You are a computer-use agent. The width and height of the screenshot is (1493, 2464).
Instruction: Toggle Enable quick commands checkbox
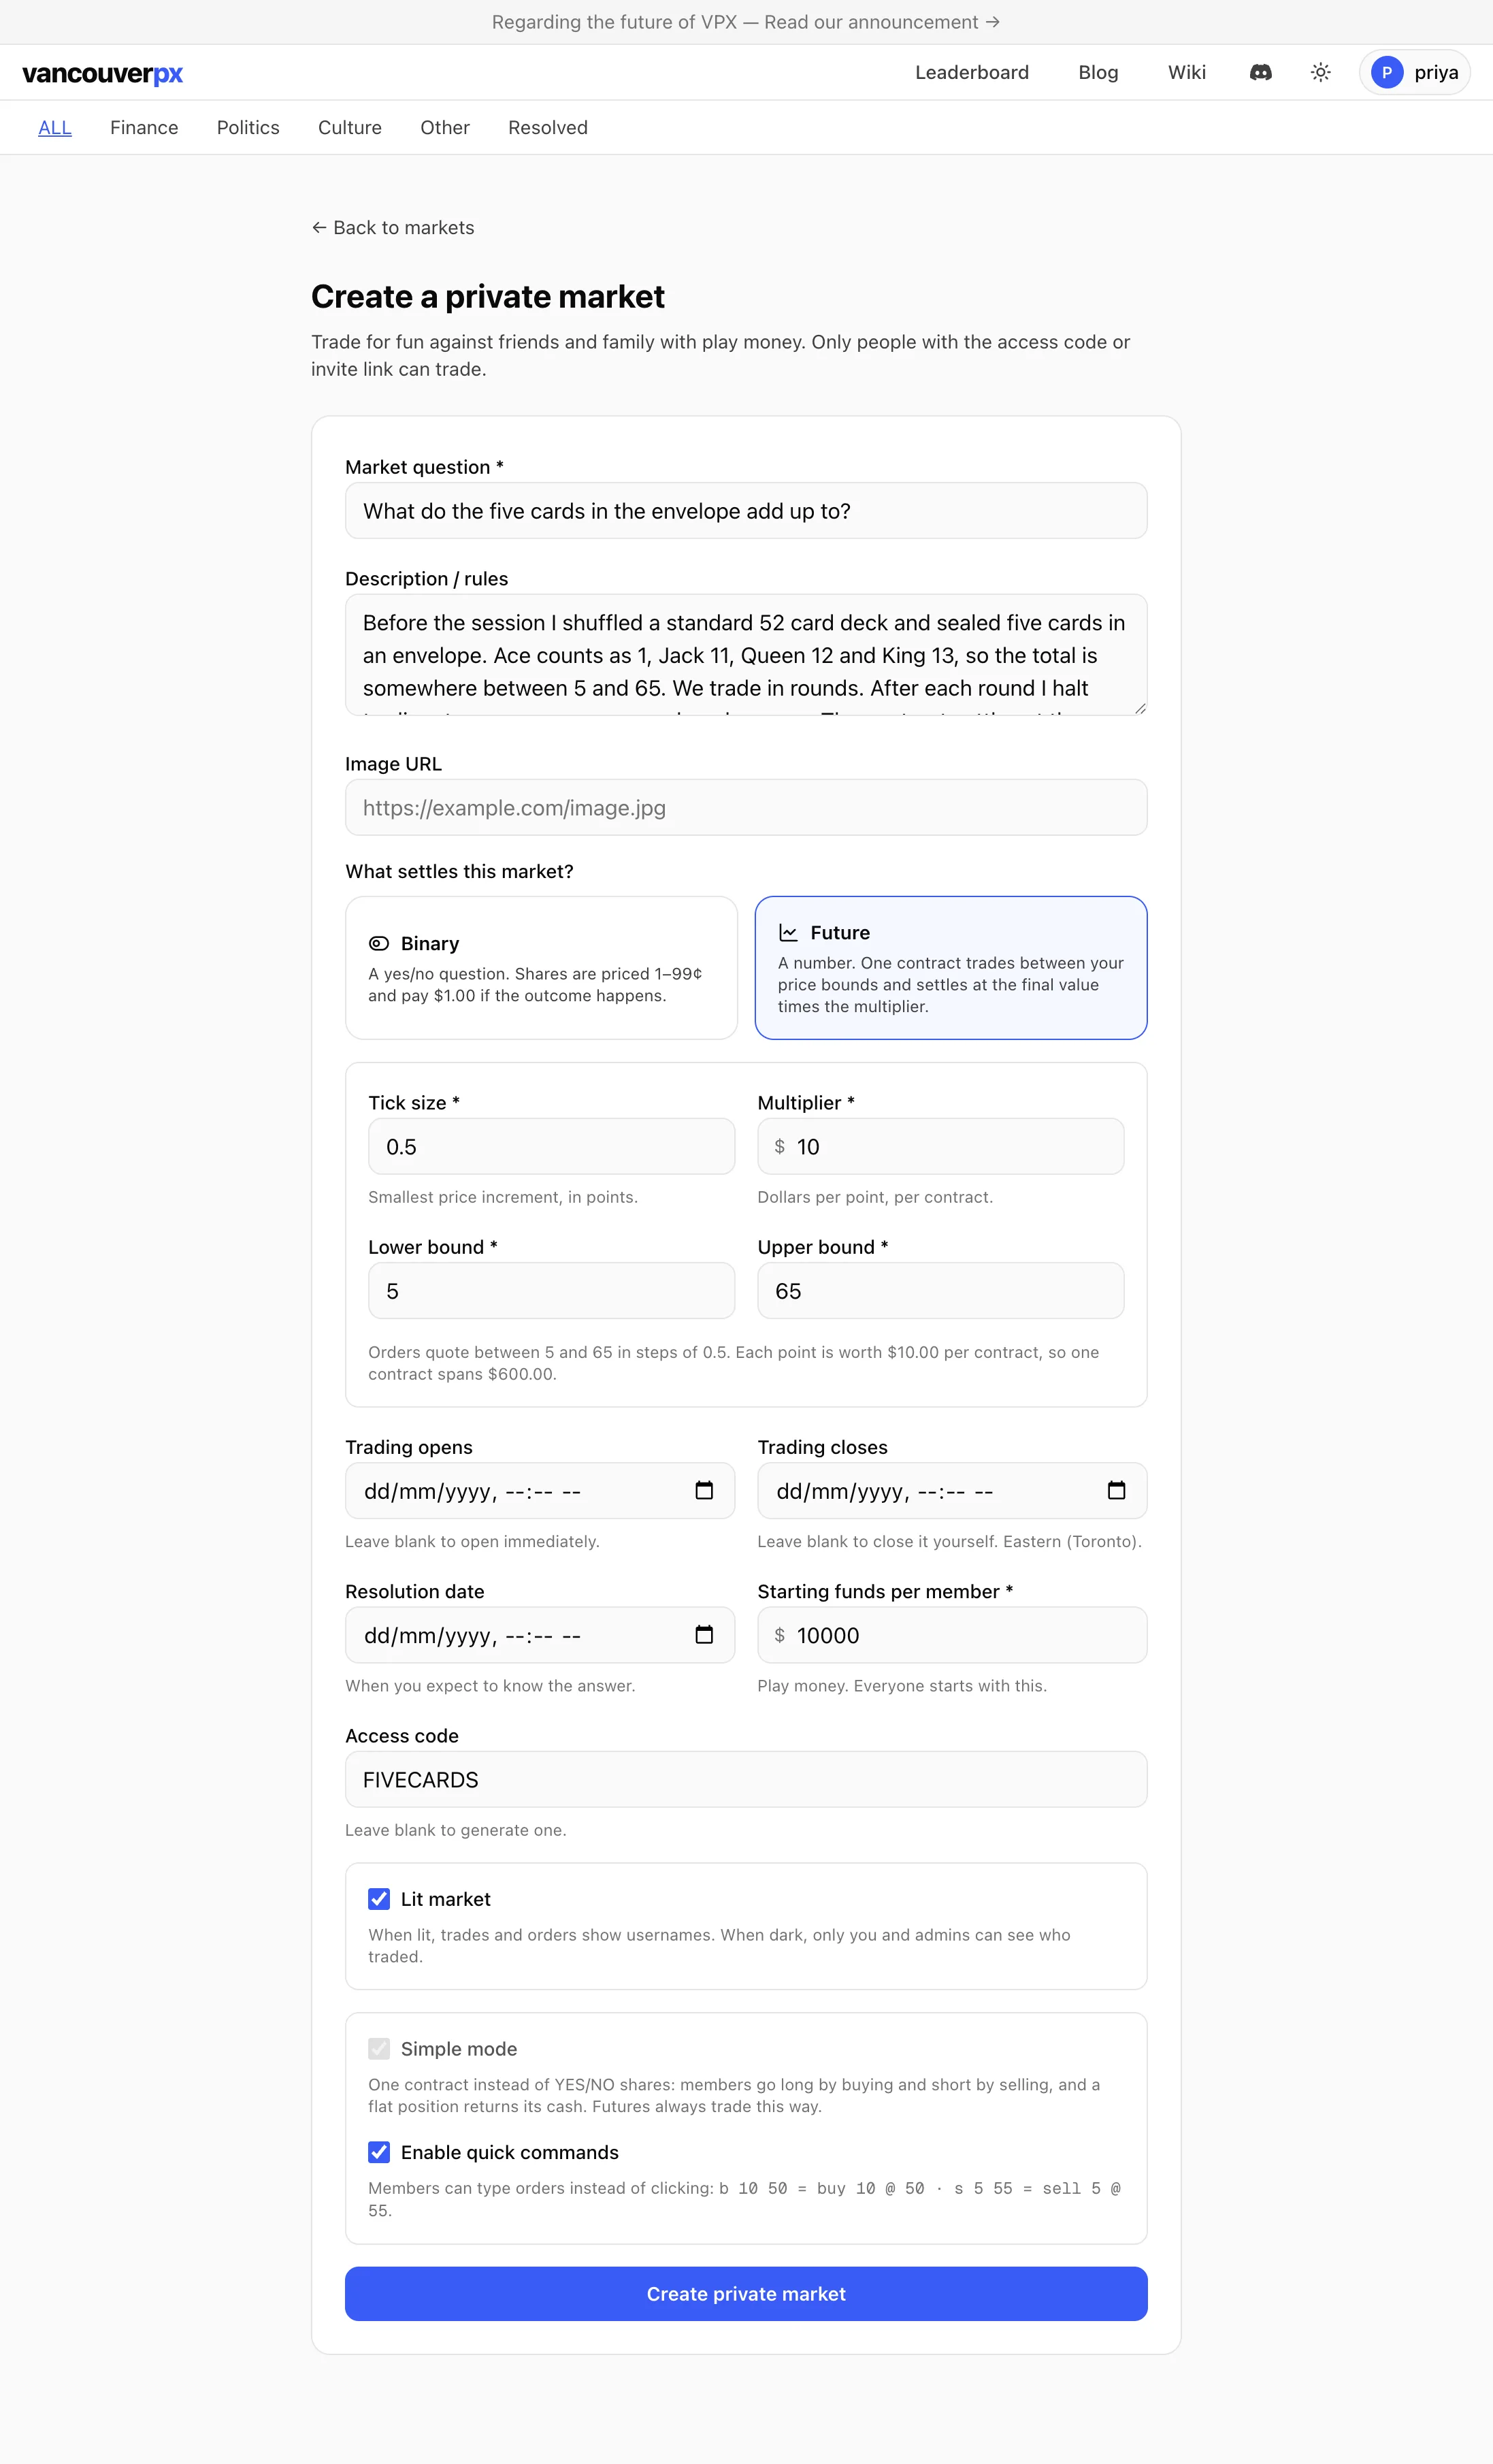click(x=379, y=2151)
